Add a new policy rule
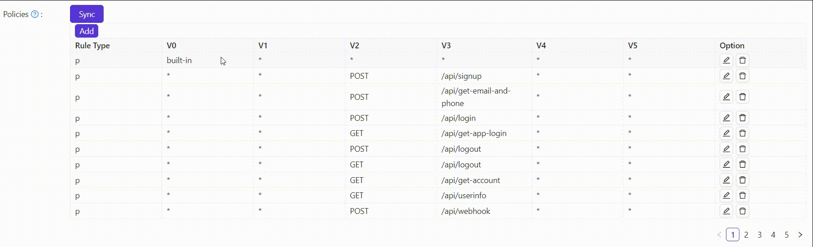The image size is (813, 247). pyautogui.click(x=87, y=31)
